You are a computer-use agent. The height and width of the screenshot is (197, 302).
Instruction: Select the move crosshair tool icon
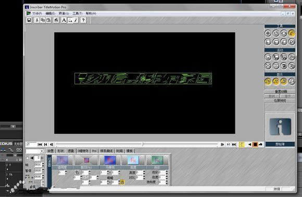268,33
